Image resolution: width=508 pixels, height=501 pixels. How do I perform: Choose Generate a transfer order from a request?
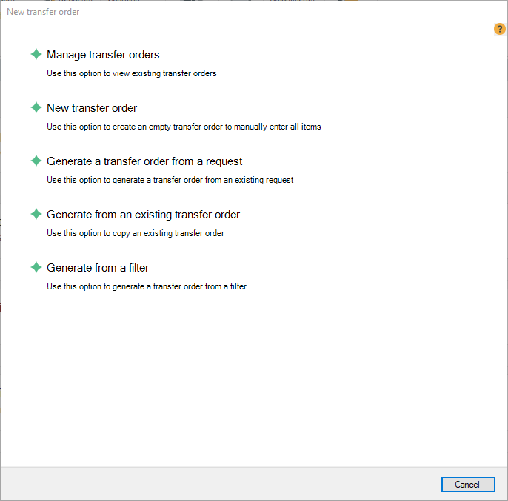pyautogui.click(x=144, y=161)
